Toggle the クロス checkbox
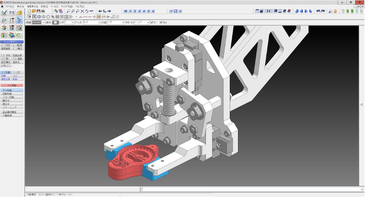 click(161, 22)
